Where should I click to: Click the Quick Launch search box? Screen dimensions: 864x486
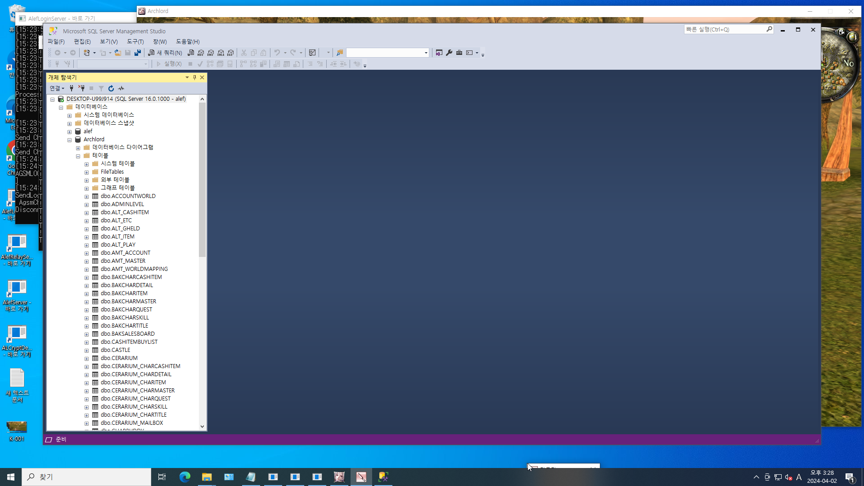(729, 29)
